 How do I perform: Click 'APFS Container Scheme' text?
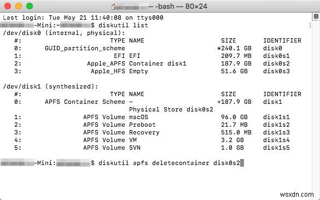[x=85, y=102]
